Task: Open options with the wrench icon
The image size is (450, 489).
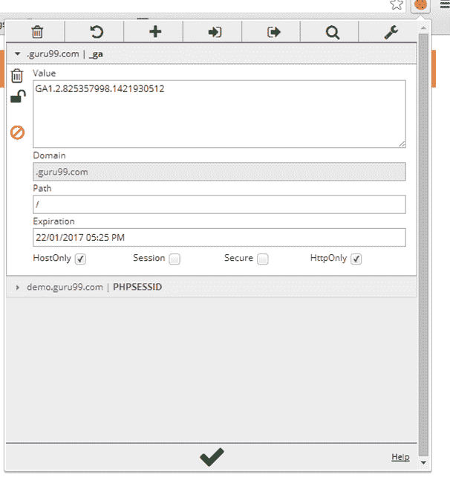Action: click(x=391, y=32)
